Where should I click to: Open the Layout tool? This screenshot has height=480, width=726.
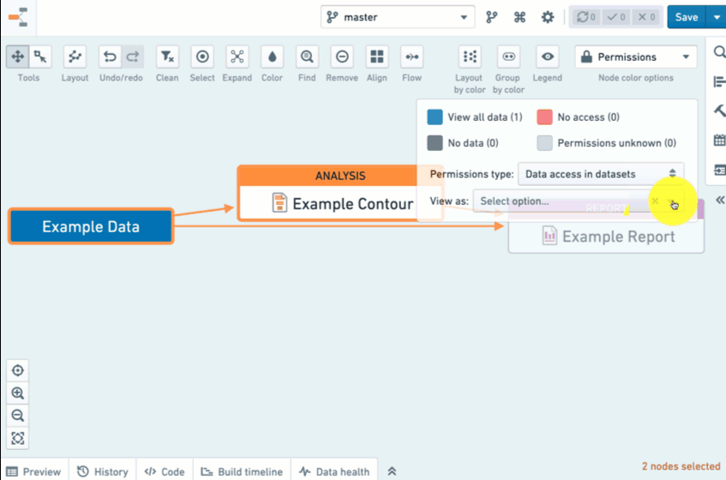point(75,57)
